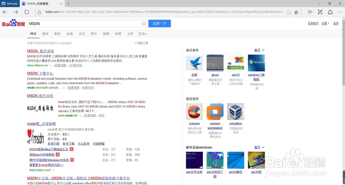Open dropdown arrow next to www.msdn.hk
The image size is (345, 185).
tap(80, 116)
